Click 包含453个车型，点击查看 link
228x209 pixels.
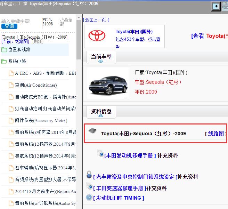tap(138, 42)
